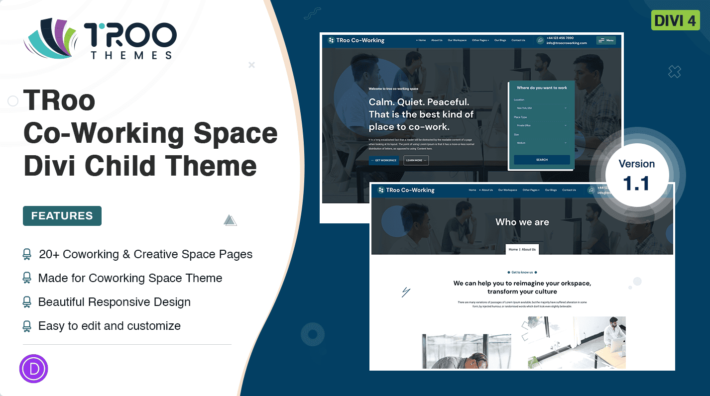This screenshot has width=710, height=396.
Task: Open Our Workspace in About page mockup menu
Action: click(507, 190)
